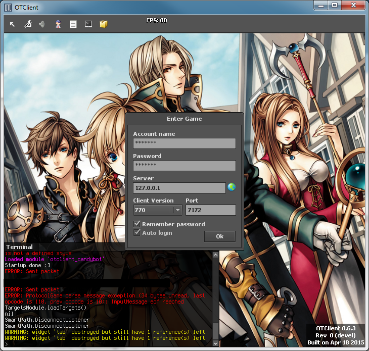Click the terminal scrollbar up arrow
This screenshot has height=351, width=369.
click(215, 255)
